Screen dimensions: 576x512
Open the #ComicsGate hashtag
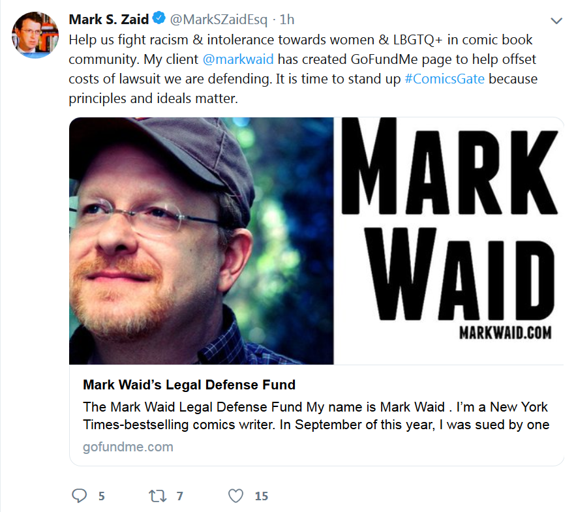click(x=444, y=79)
